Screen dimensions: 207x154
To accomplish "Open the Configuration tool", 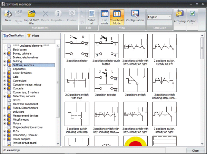I will (x=135, y=16).
